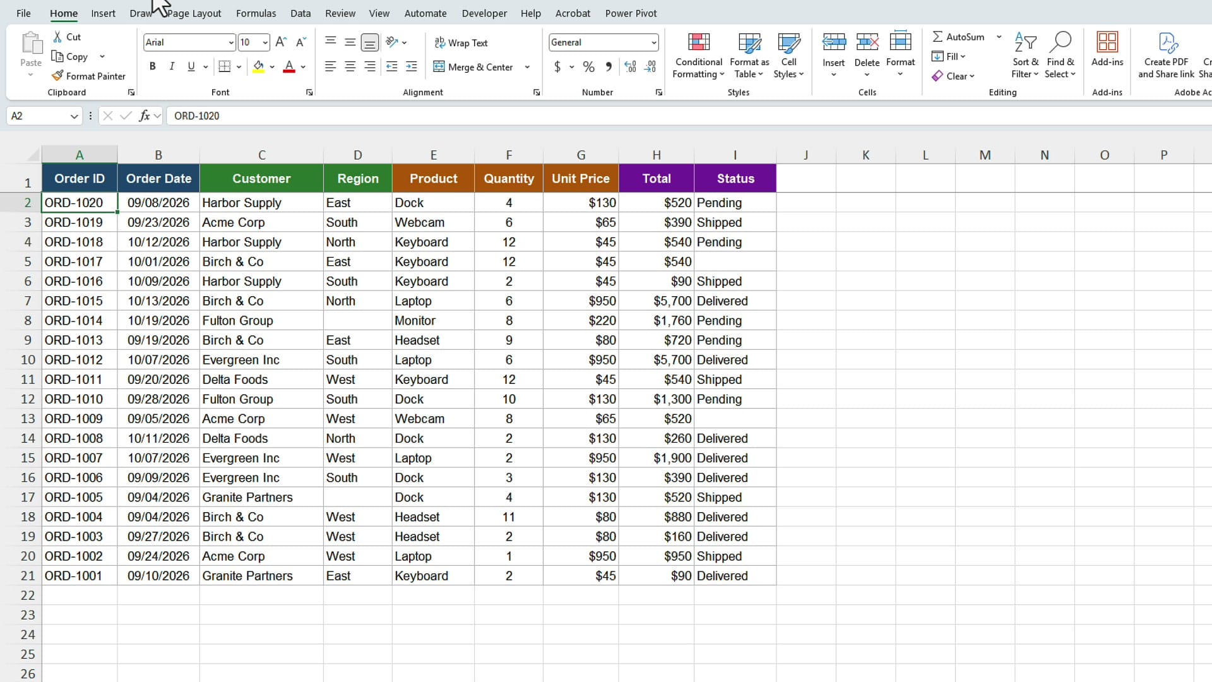This screenshot has height=682, width=1212.
Task: Open the Name Box dropdown arrow
Action: click(74, 116)
